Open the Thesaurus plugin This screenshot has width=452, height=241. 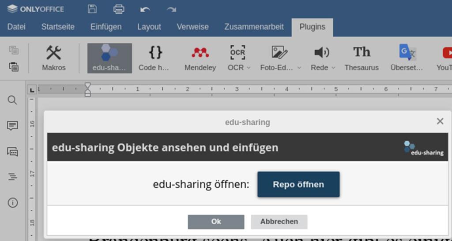coord(362,58)
